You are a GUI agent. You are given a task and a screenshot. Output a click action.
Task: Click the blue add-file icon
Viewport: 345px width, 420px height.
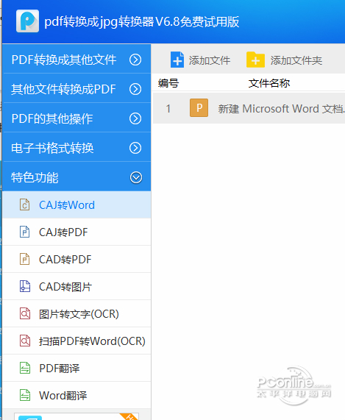click(177, 60)
